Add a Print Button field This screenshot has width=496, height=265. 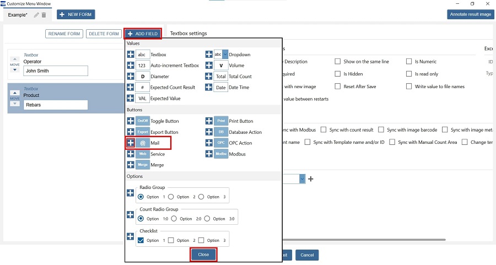coord(209,121)
